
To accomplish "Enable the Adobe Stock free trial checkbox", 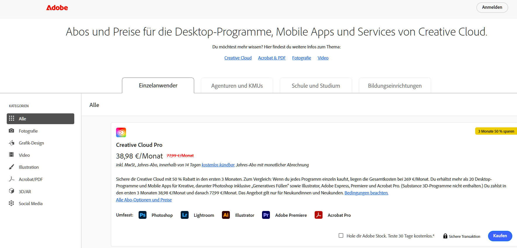I will coord(341,235).
